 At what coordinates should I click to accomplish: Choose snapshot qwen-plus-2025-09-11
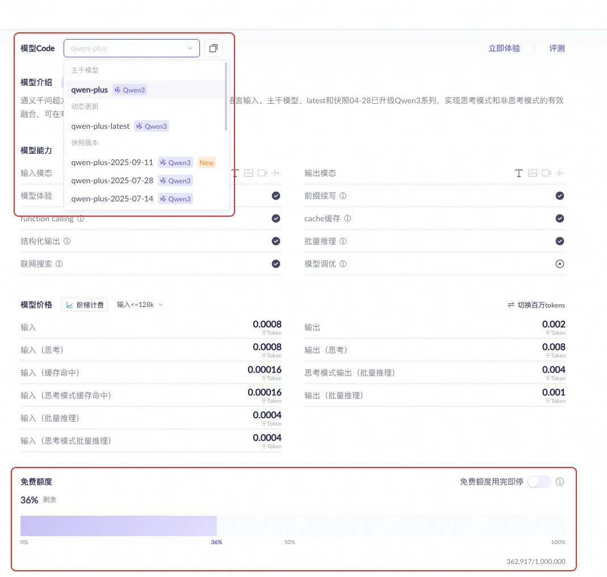(x=145, y=162)
